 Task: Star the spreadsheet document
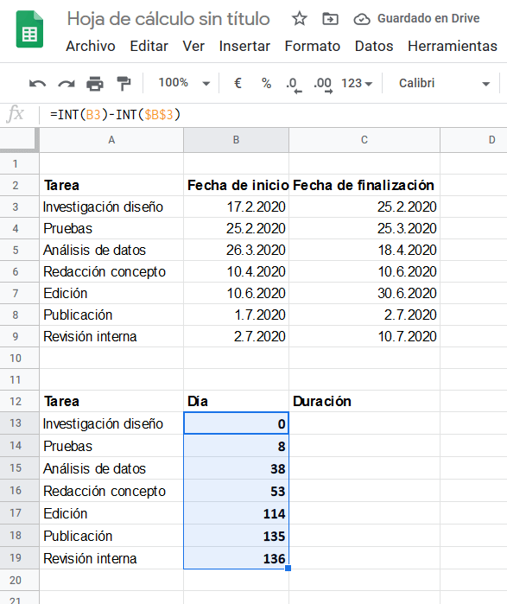click(x=299, y=18)
